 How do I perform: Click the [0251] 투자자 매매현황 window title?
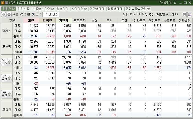(x=25, y=3)
